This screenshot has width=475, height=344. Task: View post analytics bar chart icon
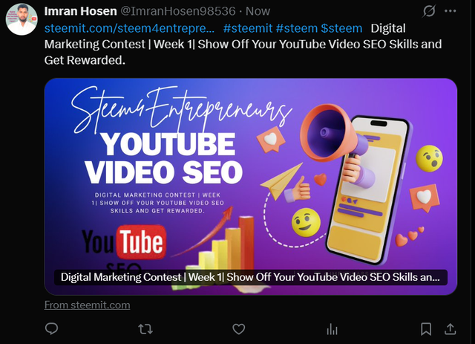click(x=332, y=329)
